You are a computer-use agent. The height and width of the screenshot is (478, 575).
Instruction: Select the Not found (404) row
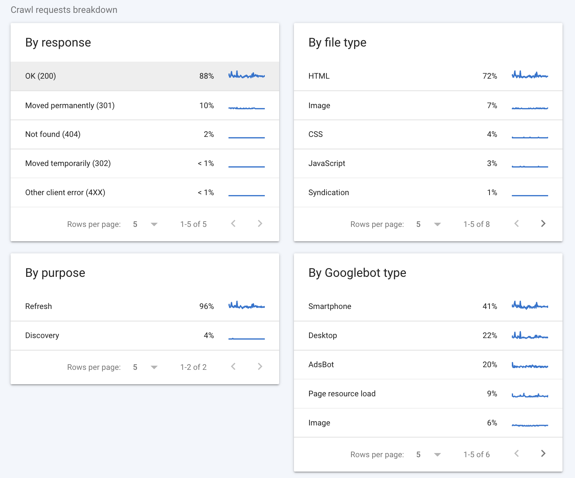pos(145,135)
